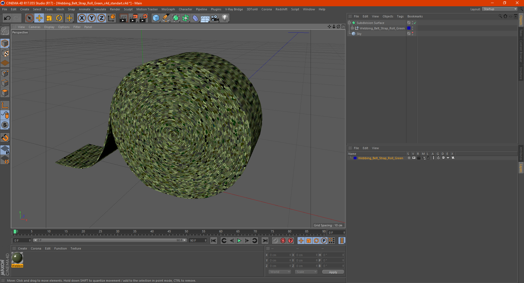Collapse Subdivision Surface tree node
524x283 pixels.
tap(349, 23)
